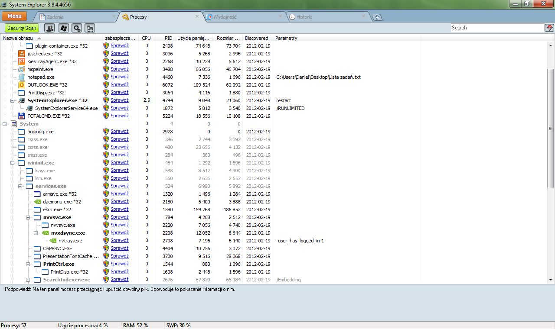Screen dimensions: 555x329
Task: Toggle process tree view toolbar icon
Action: tap(90, 28)
